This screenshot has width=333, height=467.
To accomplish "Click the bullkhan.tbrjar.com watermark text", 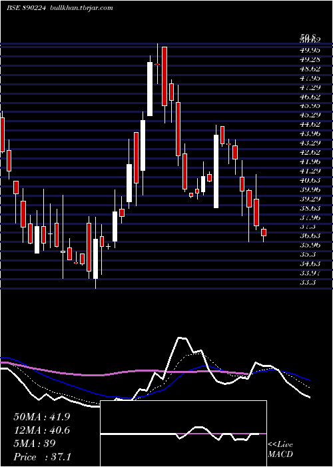I will 81,8.
